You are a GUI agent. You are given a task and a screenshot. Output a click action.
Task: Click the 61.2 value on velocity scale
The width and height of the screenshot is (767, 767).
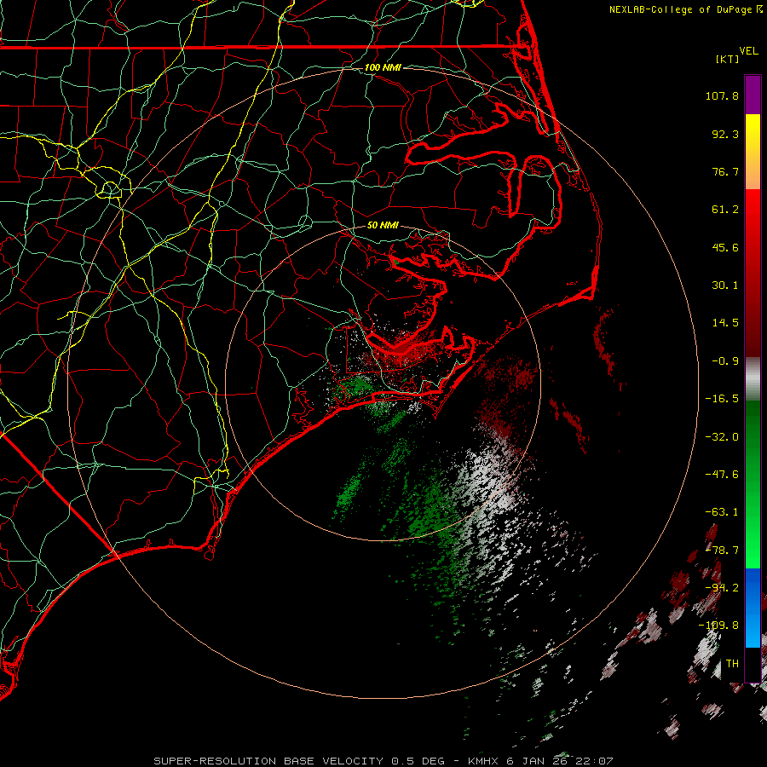click(x=725, y=210)
